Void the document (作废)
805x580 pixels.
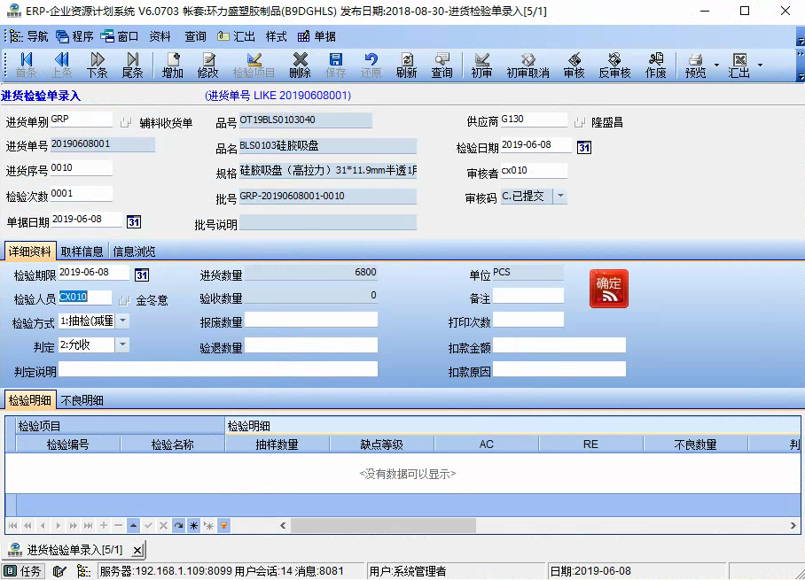[655, 66]
